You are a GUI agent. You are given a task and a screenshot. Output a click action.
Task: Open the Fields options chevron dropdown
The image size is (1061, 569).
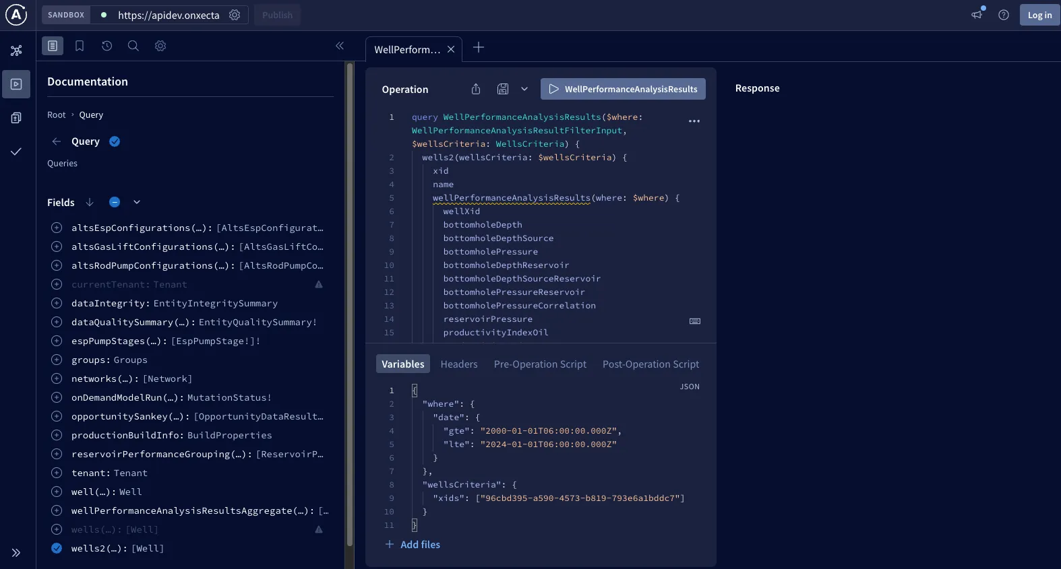tap(137, 202)
